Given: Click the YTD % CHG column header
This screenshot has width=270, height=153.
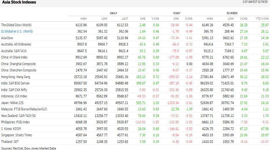Looking at the screenshot, I should click(x=262, y=18).
